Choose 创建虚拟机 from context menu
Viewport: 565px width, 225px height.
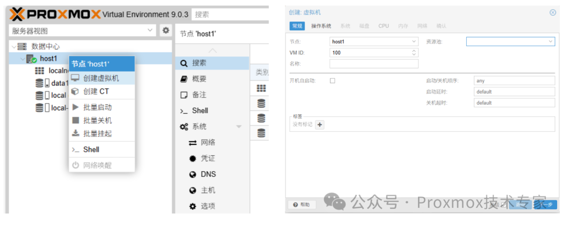coord(102,78)
